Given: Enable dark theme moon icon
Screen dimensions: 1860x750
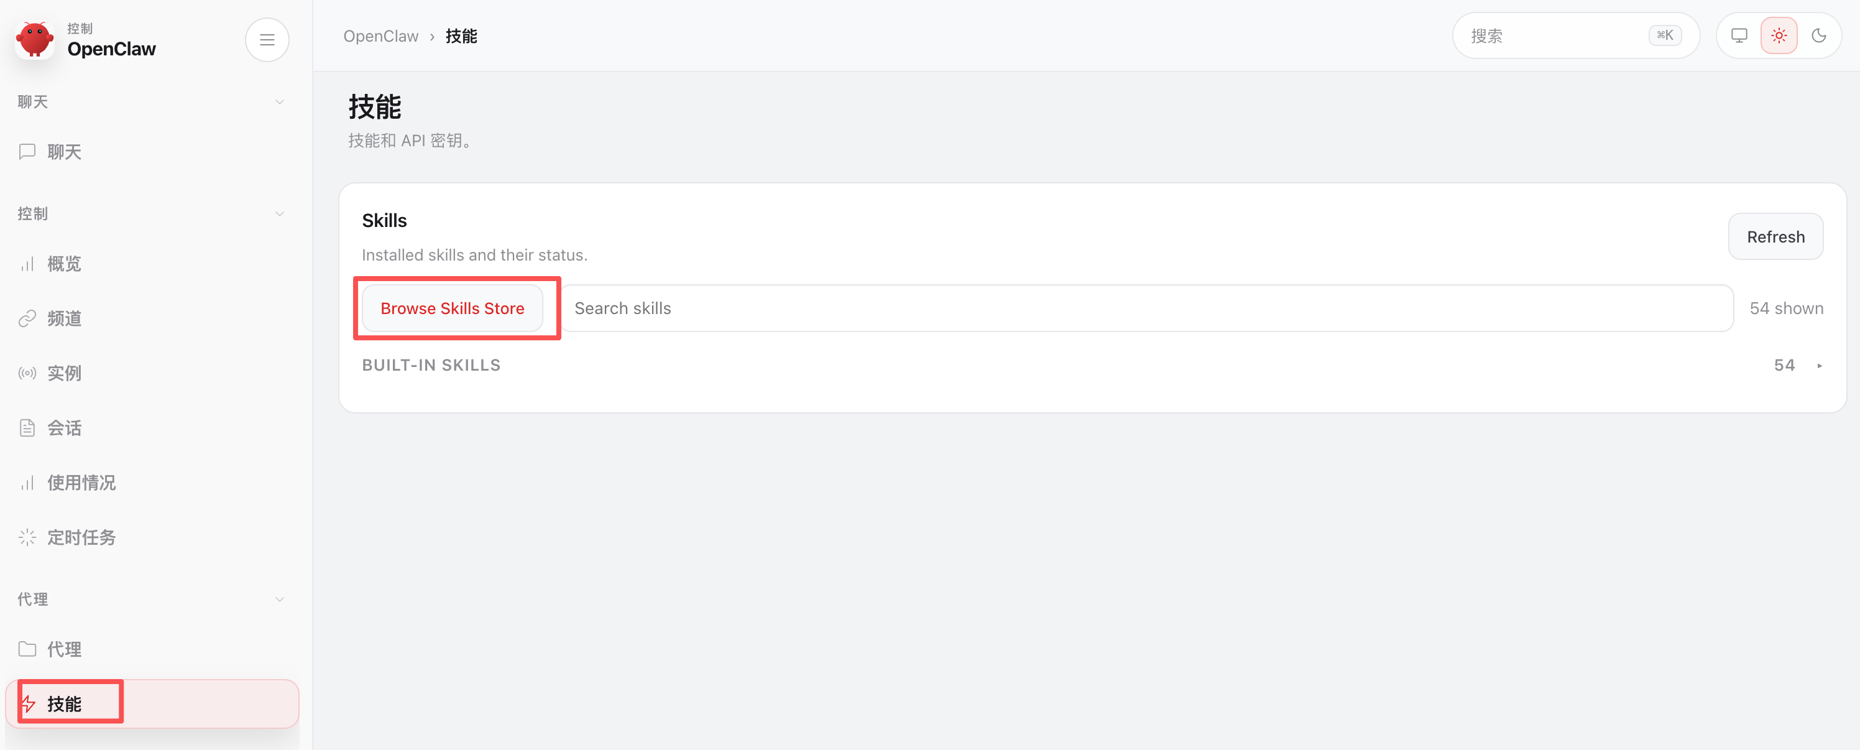Looking at the screenshot, I should coord(1819,35).
